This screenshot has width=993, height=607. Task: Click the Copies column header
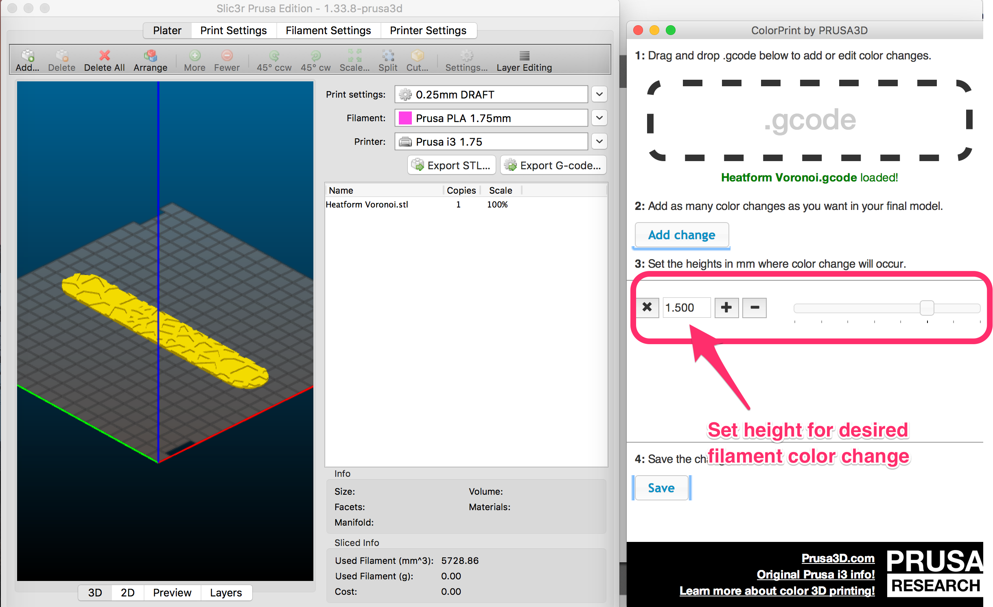click(462, 190)
